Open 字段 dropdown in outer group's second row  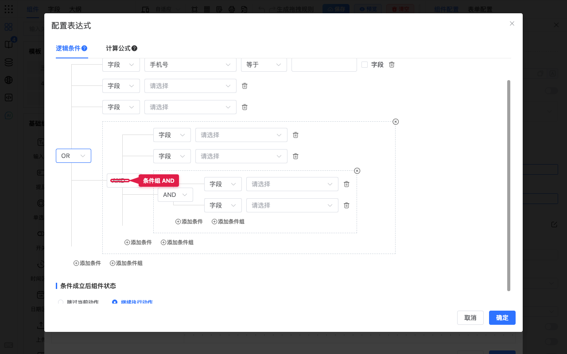pyautogui.click(x=172, y=156)
